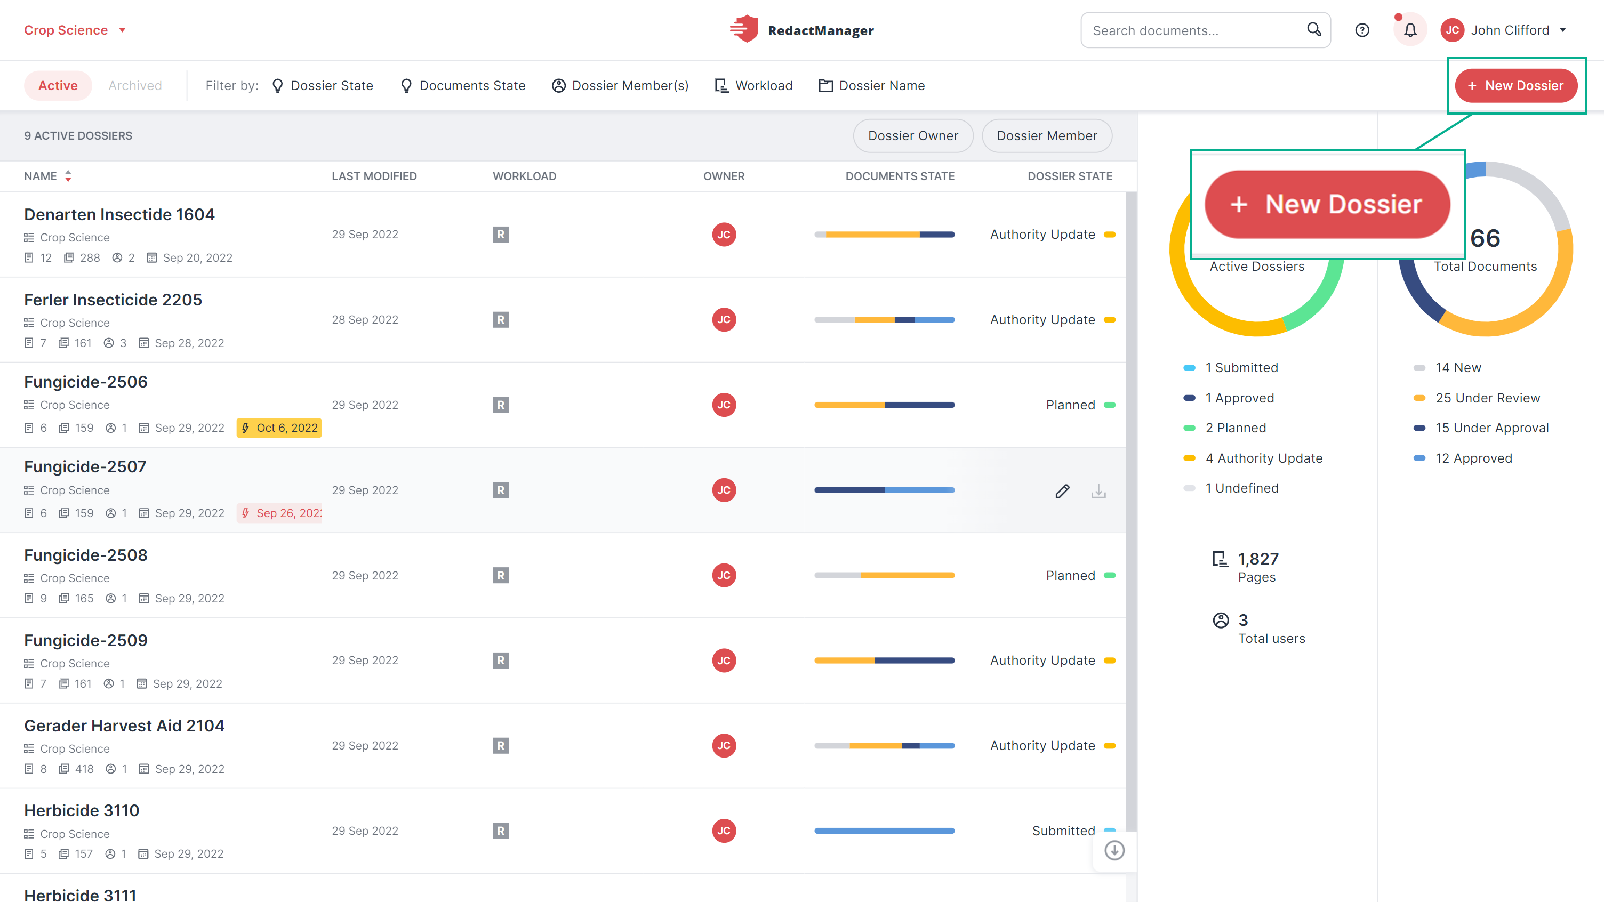Click the circled down-arrow scroll icon
Screen dimensions: 1604x902
click(1114, 850)
